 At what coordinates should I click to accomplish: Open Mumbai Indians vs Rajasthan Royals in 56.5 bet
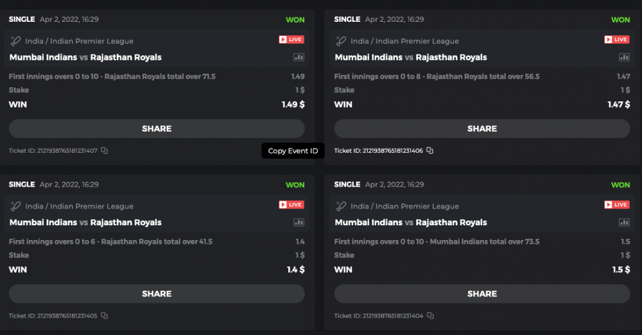[x=411, y=57]
